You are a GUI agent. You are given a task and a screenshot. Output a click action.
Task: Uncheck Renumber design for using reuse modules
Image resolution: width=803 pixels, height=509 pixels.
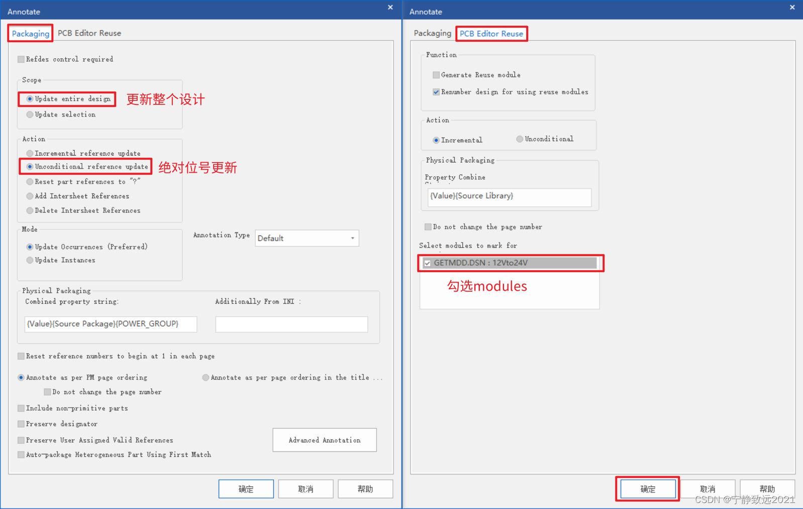tap(436, 92)
